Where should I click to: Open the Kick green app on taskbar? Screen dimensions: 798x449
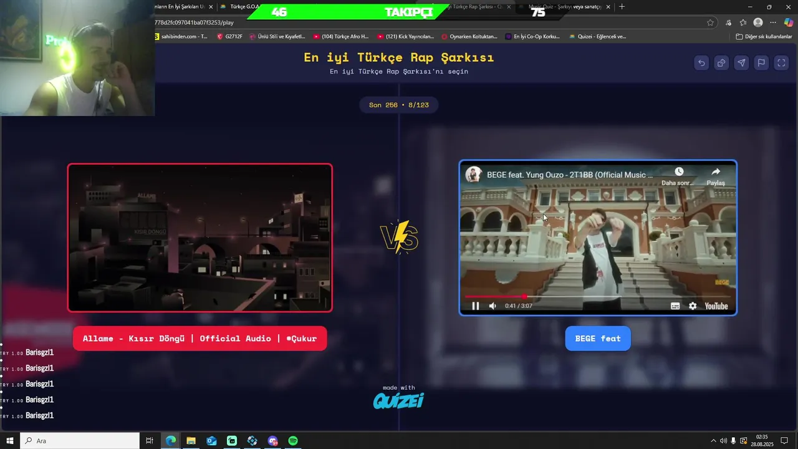pyautogui.click(x=232, y=441)
